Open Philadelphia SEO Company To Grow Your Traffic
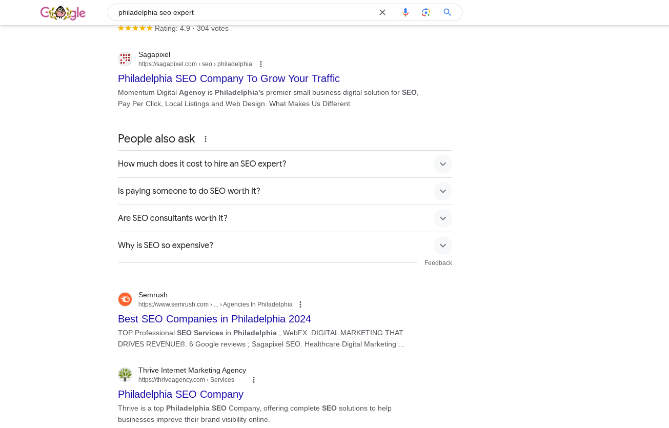 tap(229, 78)
